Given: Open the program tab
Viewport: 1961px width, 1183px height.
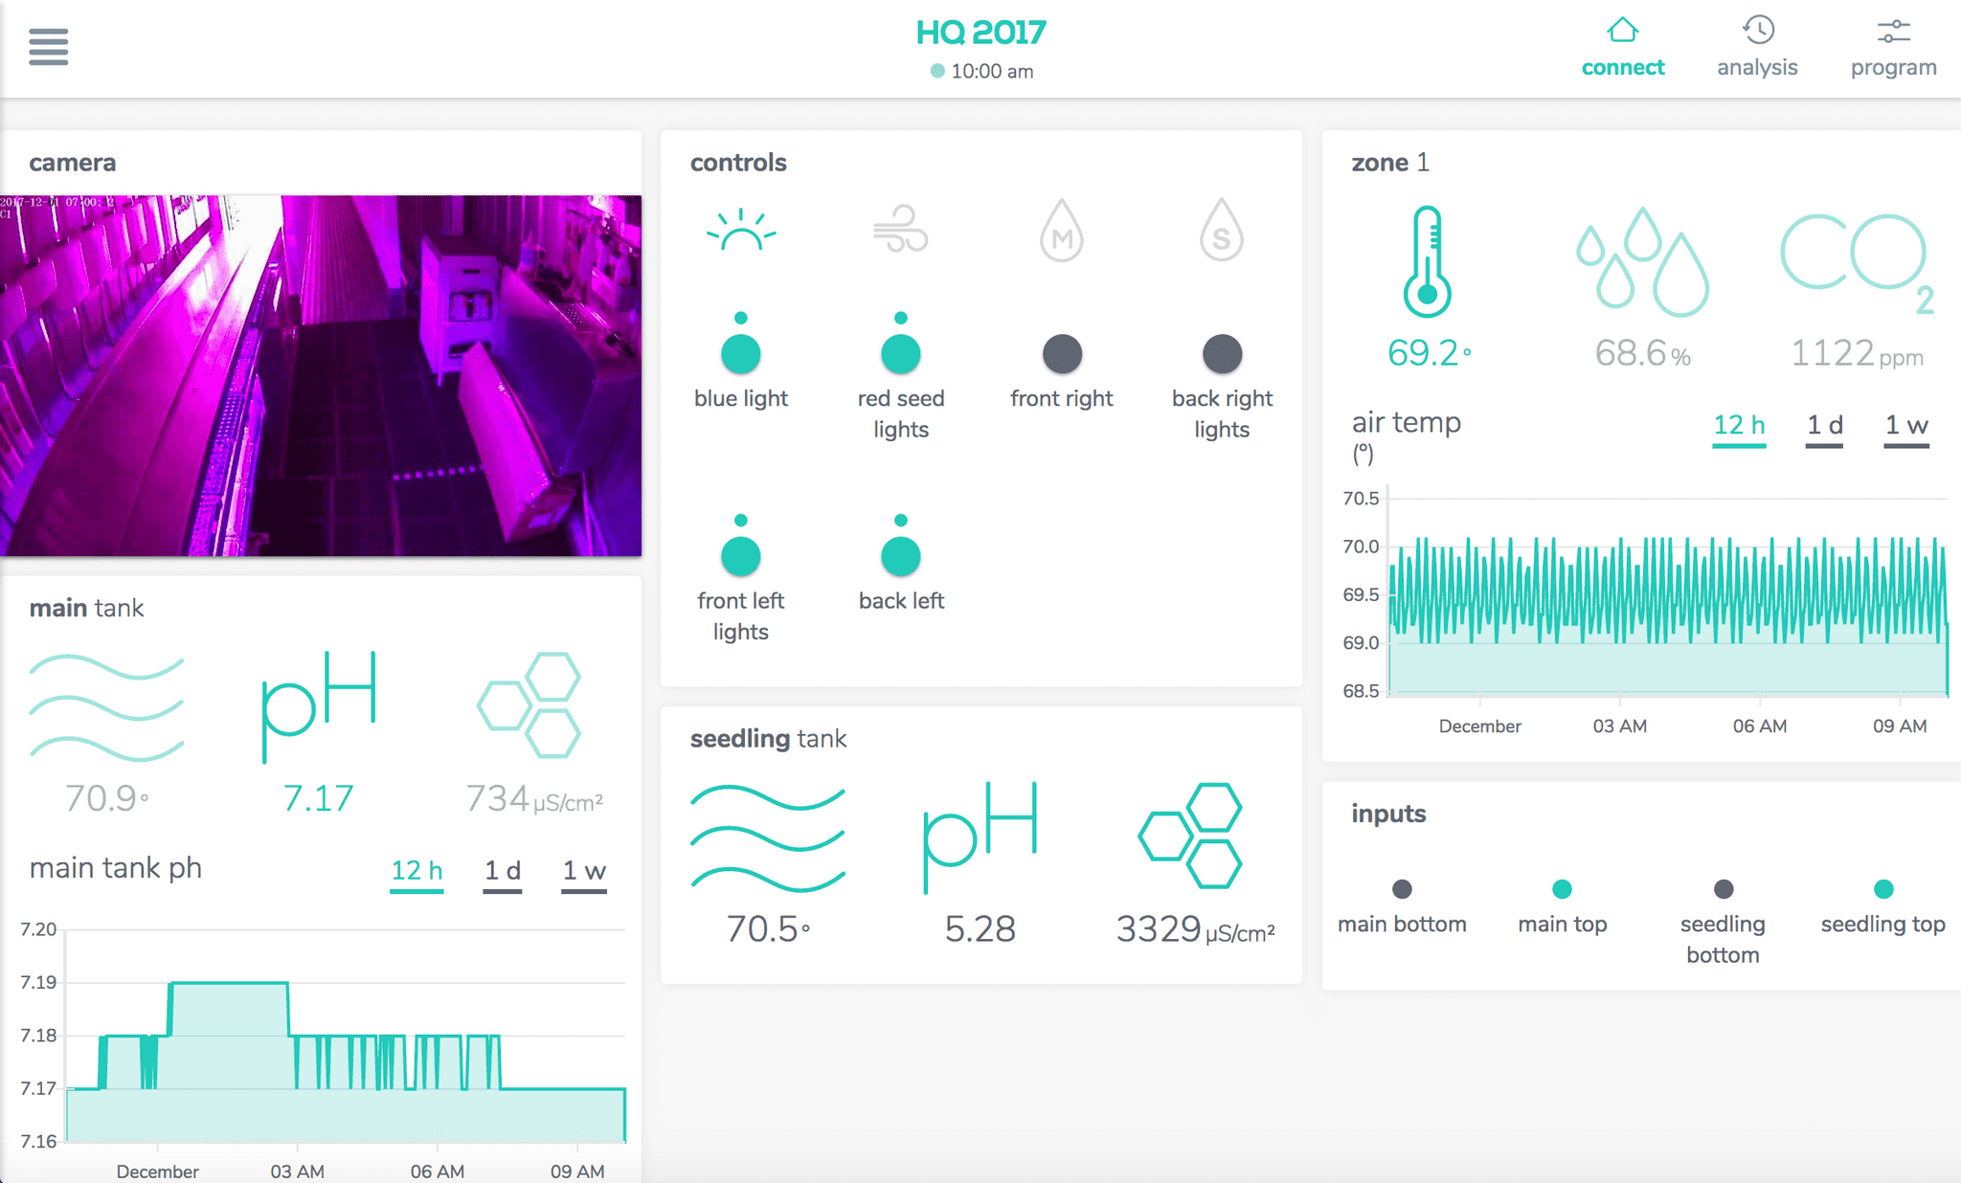Looking at the screenshot, I should 1893,48.
